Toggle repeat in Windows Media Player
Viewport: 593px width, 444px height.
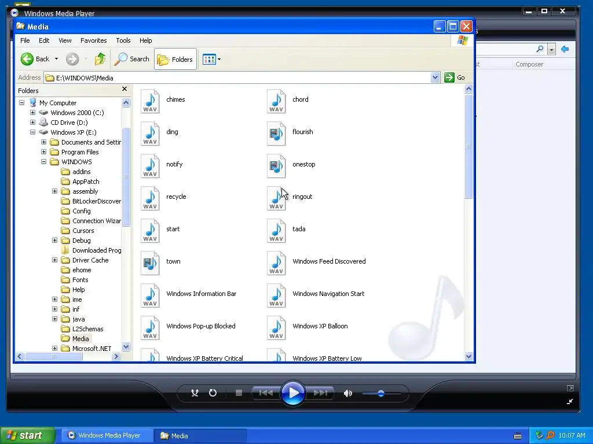(213, 393)
